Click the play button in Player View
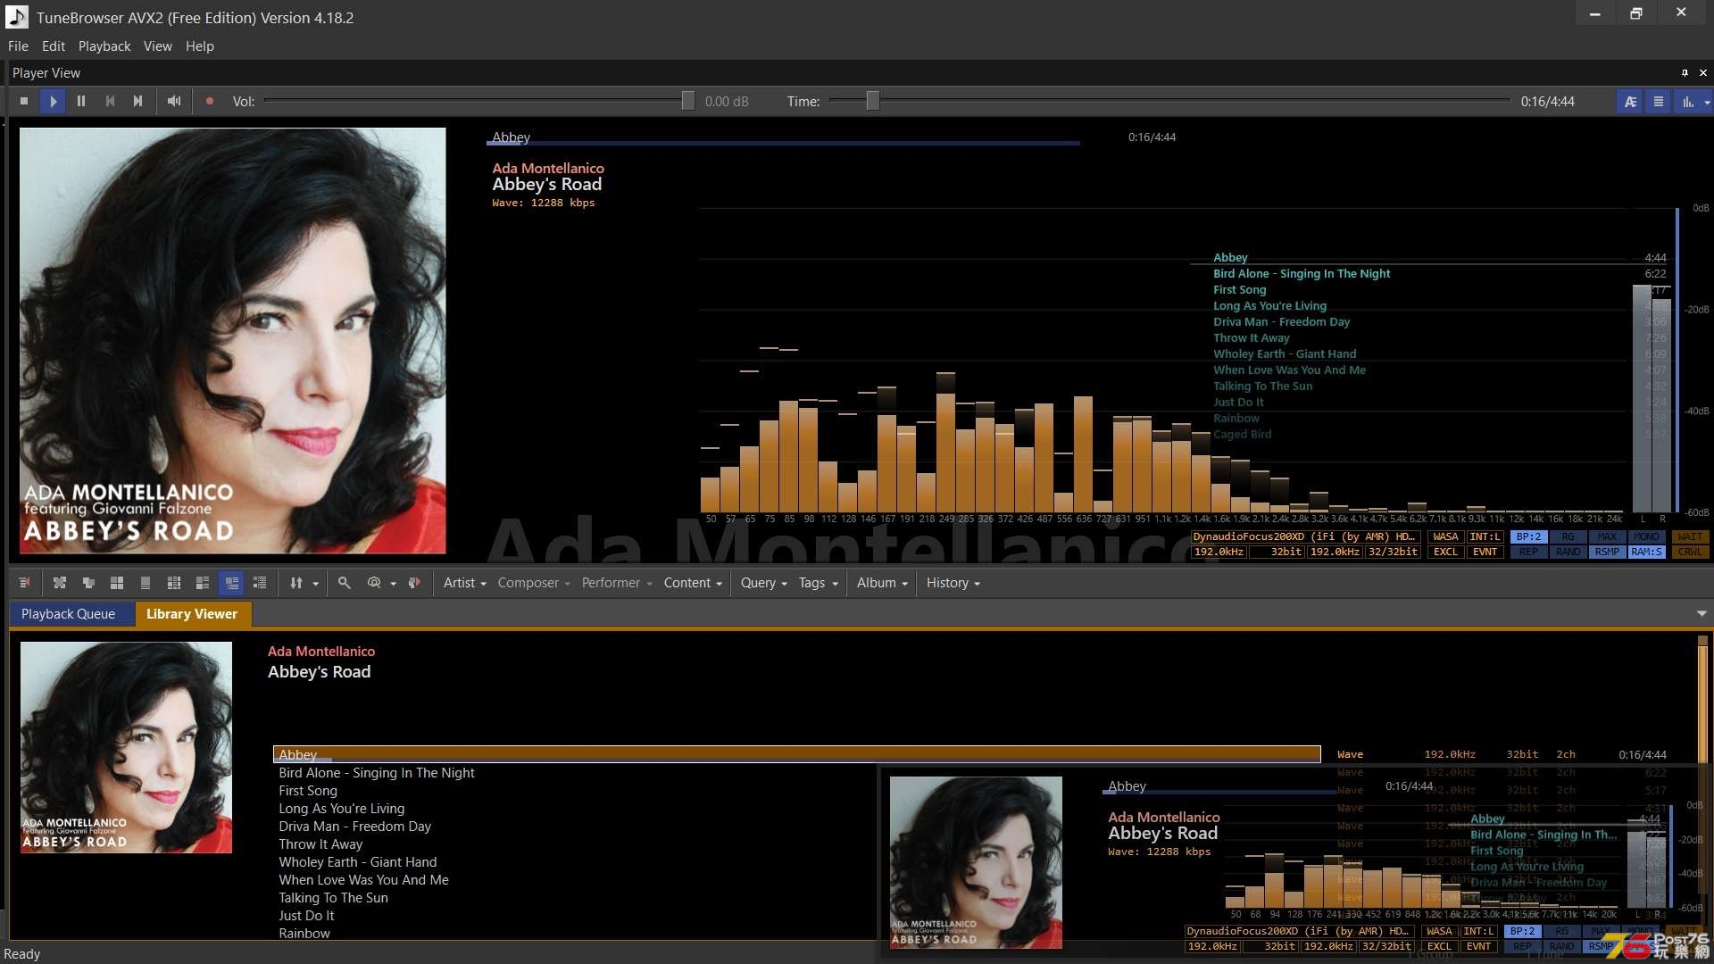This screenshot has width=1714, height=964. click(53, 102)
